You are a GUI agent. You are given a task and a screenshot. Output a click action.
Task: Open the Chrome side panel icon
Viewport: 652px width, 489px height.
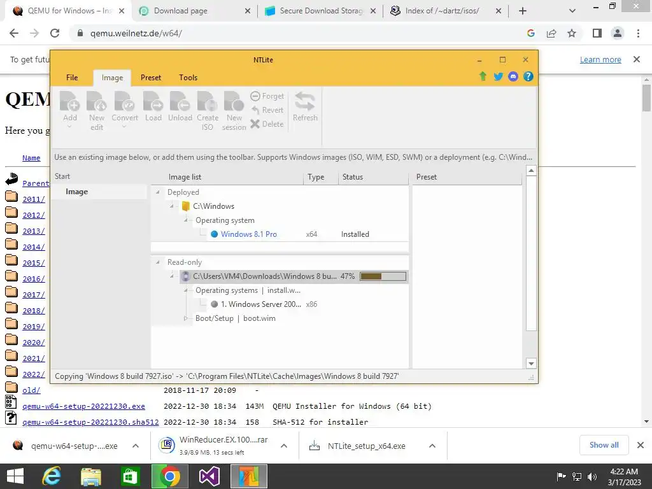[x=597, y=33]
